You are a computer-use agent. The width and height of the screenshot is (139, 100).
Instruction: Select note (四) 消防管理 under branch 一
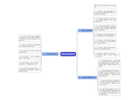tap(105, 35)
